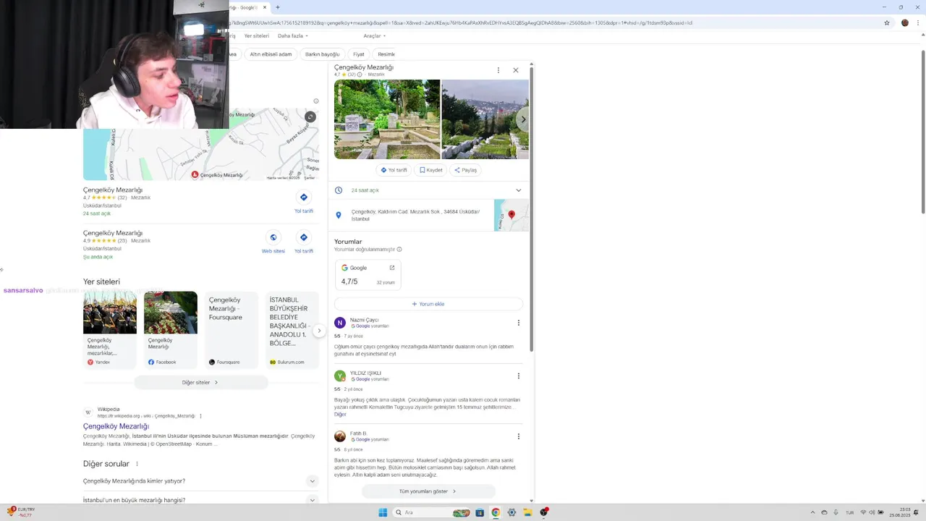Add a review with Yorum ekle
The image size is (926, 521).
428,304
